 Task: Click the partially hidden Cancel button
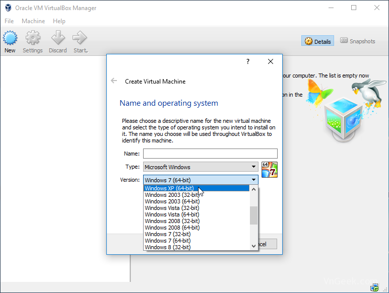pyautogui.click(x=268, y=244)
